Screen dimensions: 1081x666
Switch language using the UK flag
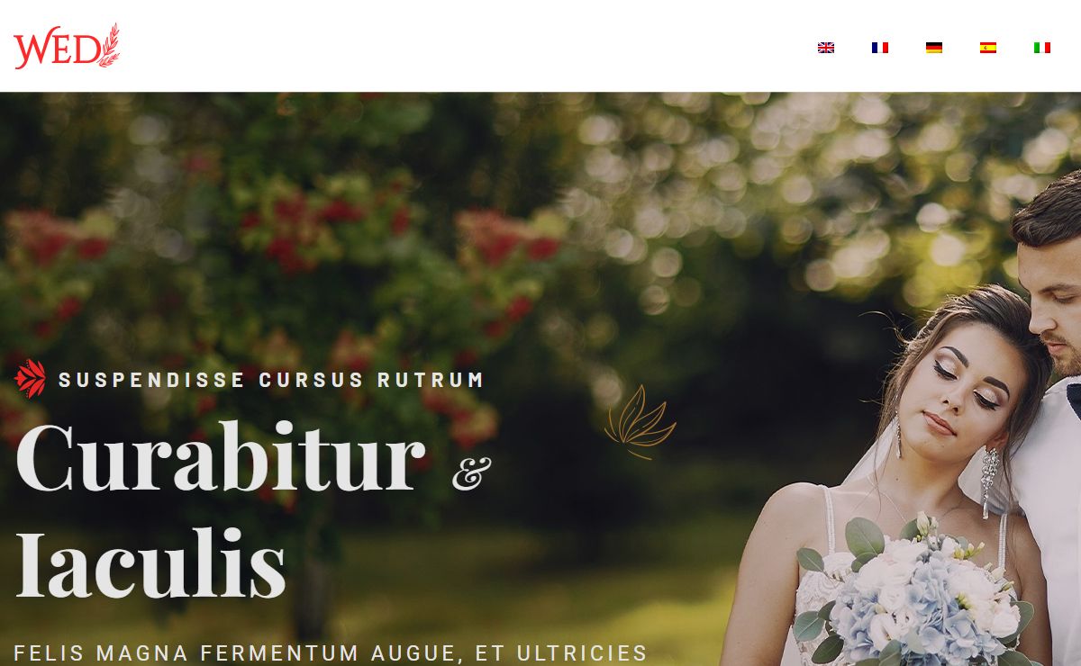pyautogui.click(x=826, y=48)
